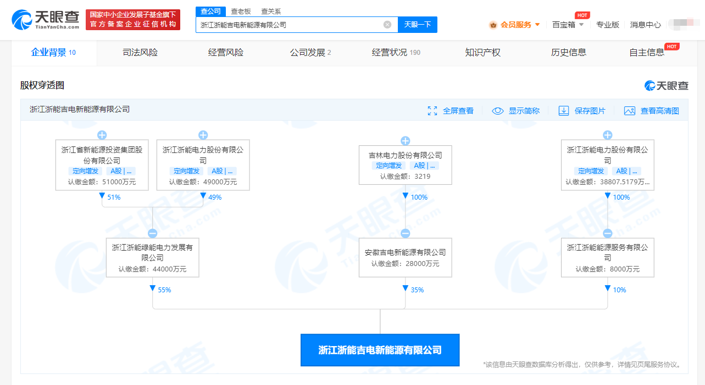The image size is (705, 385).
Task: Open the 百宝箱 dropdown
Action: click(568, 25)
